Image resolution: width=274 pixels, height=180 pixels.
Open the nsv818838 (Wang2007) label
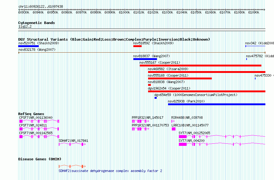[166, 82]
